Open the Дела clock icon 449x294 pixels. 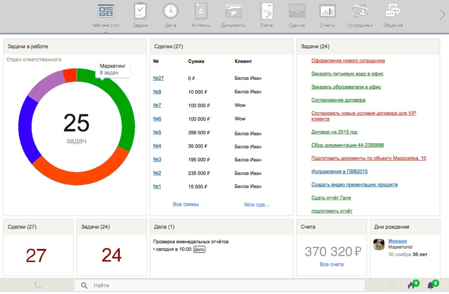170,11
